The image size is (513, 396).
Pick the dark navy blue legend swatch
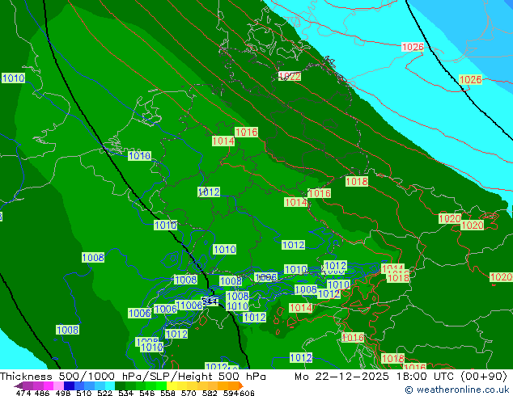pyautogui.click(x=69, y=385)
